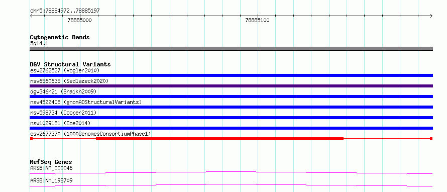Click esv2762527 (Vogler2010) label
The width and height of the screenshot is (447, 192).
click(x=65, y=70)
